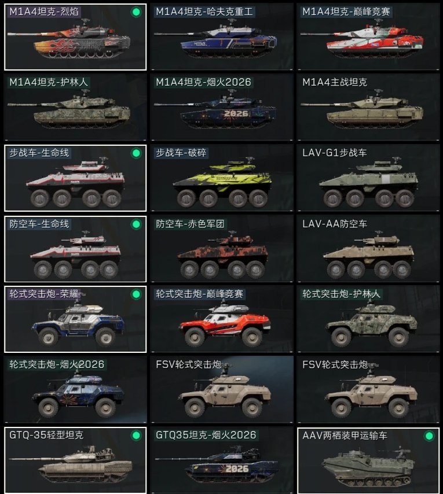Select the M1A4坦克-烈焰 tank skin
Viewport: 443px width, 494px height.
point(75,37)
